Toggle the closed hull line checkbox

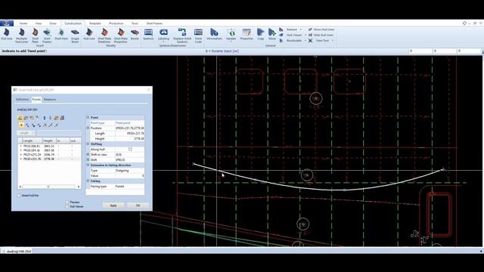point(19,196)
